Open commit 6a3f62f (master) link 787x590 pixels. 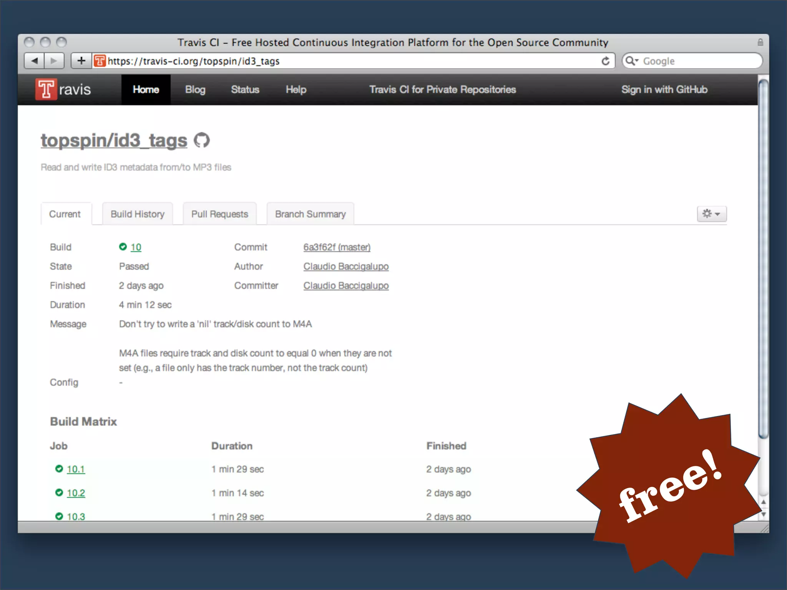click(x=337, y=247)
